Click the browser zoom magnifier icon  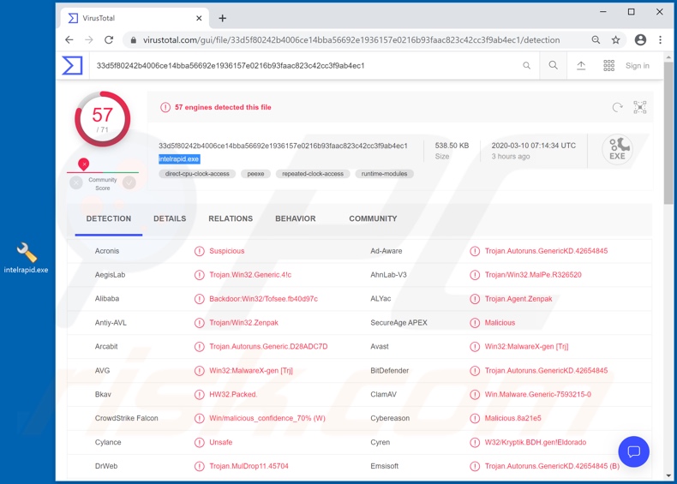[596, 39]
